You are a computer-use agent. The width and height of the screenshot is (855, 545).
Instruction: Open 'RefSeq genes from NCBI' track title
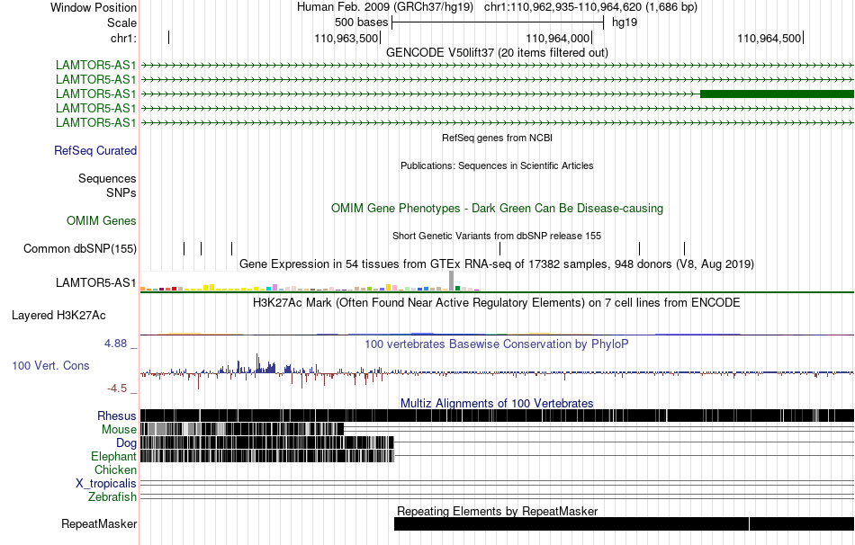pos(497,138)
